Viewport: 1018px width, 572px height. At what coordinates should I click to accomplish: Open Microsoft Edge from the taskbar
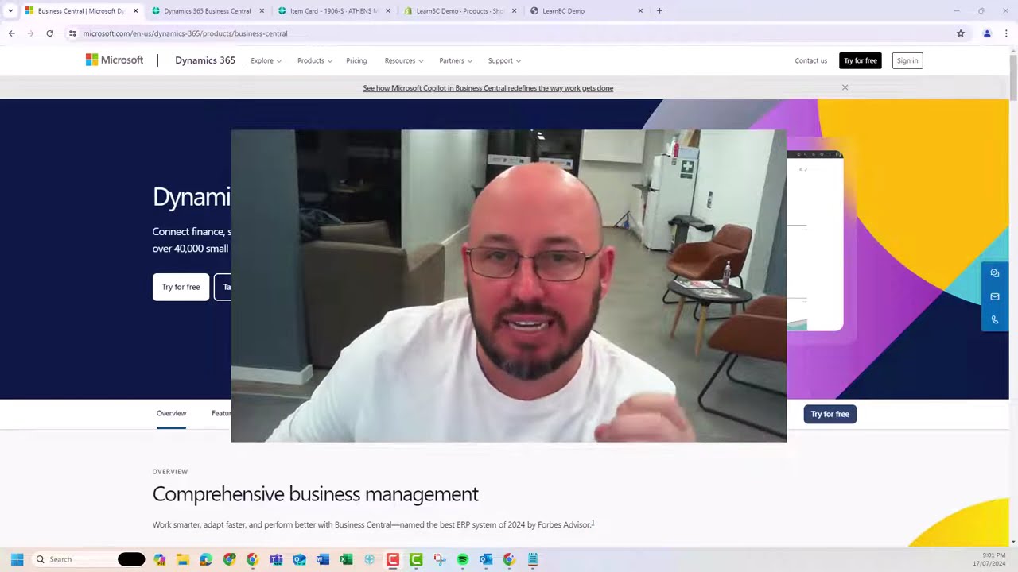(x=206, y=559)
